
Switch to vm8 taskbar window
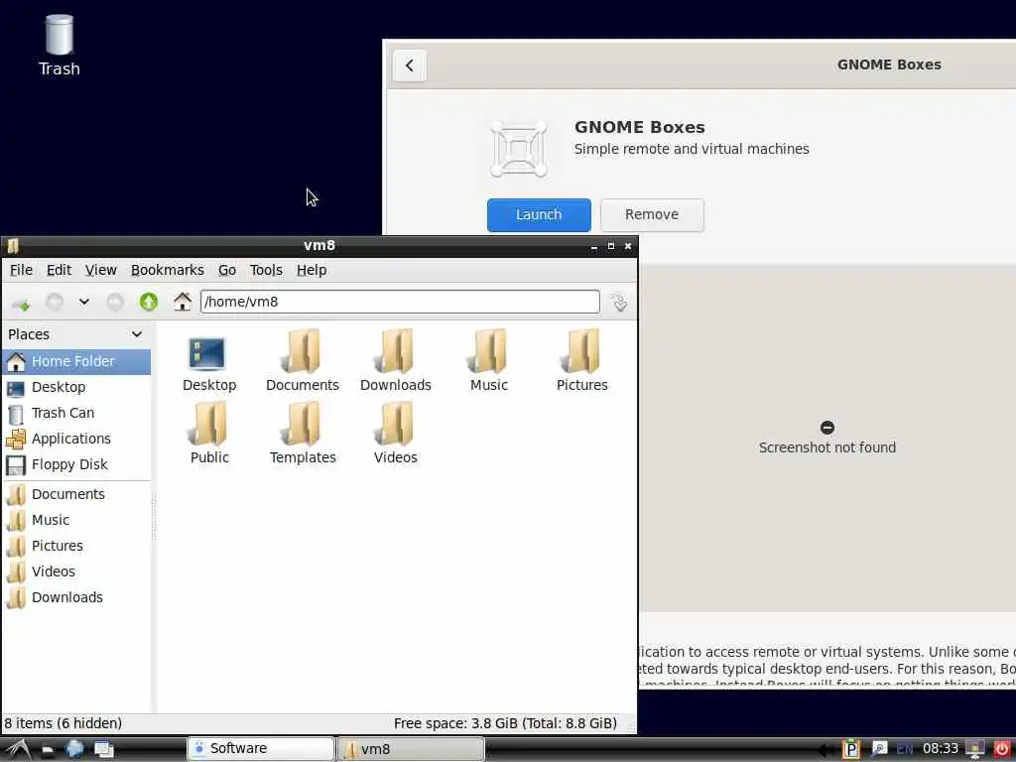(411, 749)
